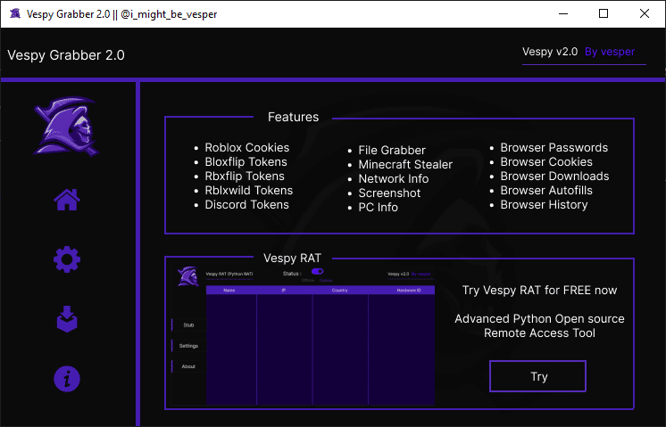Select the Settings tab in the RAT preview
Screen dimensions: 666x427
click(188, 346)
